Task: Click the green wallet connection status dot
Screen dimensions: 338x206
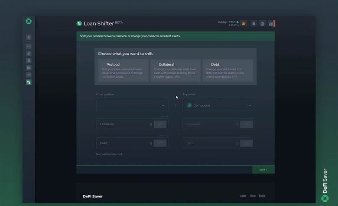Action: (x=237, y=22)
